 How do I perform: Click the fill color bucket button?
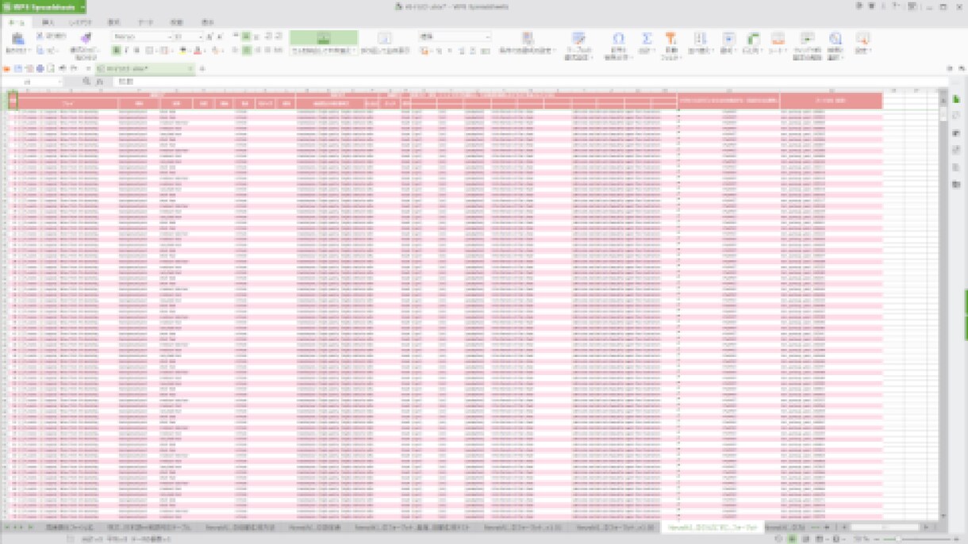pyautogui.click(x=183, y=51)
